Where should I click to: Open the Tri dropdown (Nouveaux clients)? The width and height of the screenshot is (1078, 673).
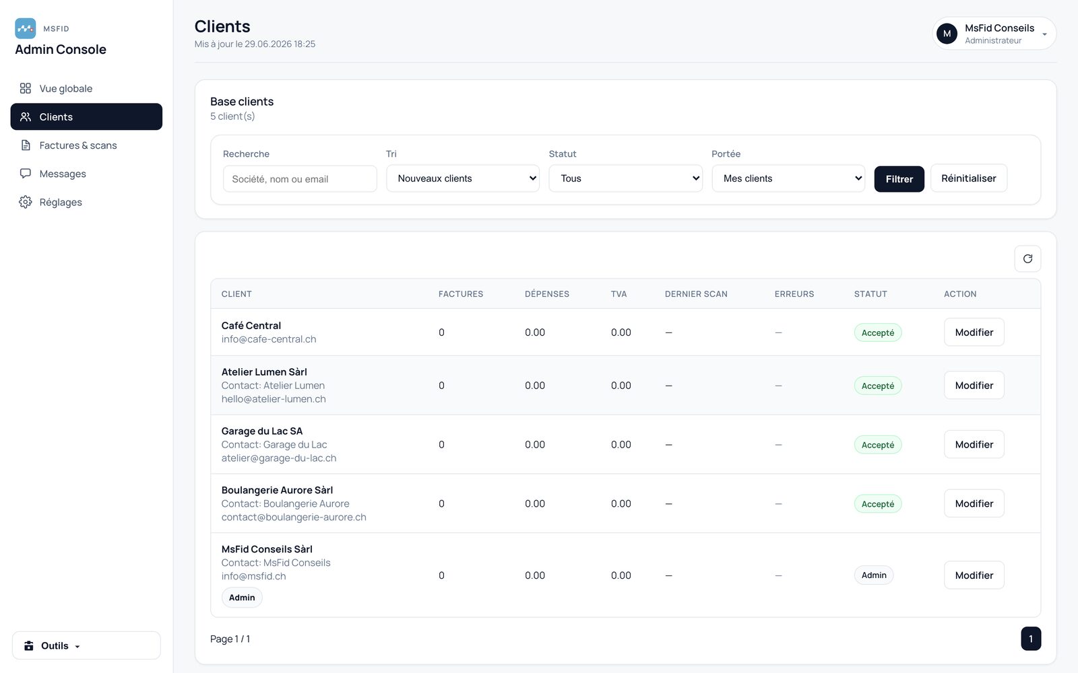463,178
